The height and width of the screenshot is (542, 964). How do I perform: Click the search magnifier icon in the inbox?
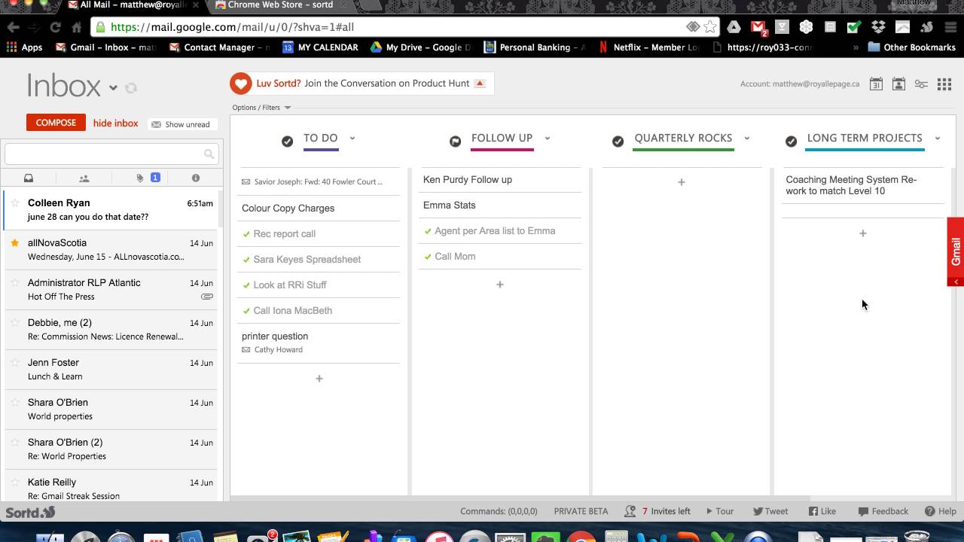(209, 154)
